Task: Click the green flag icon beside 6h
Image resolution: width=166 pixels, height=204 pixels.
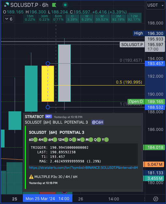Action: pos(54,5)
